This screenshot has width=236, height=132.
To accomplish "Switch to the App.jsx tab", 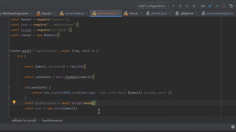I will point(46,13).
